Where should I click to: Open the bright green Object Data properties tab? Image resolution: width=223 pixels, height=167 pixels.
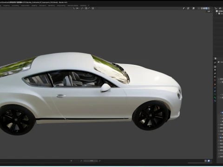tap(215, 97)
